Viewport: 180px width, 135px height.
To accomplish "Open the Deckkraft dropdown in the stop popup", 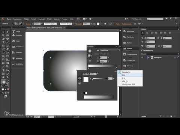I will [x=97, y=74].
